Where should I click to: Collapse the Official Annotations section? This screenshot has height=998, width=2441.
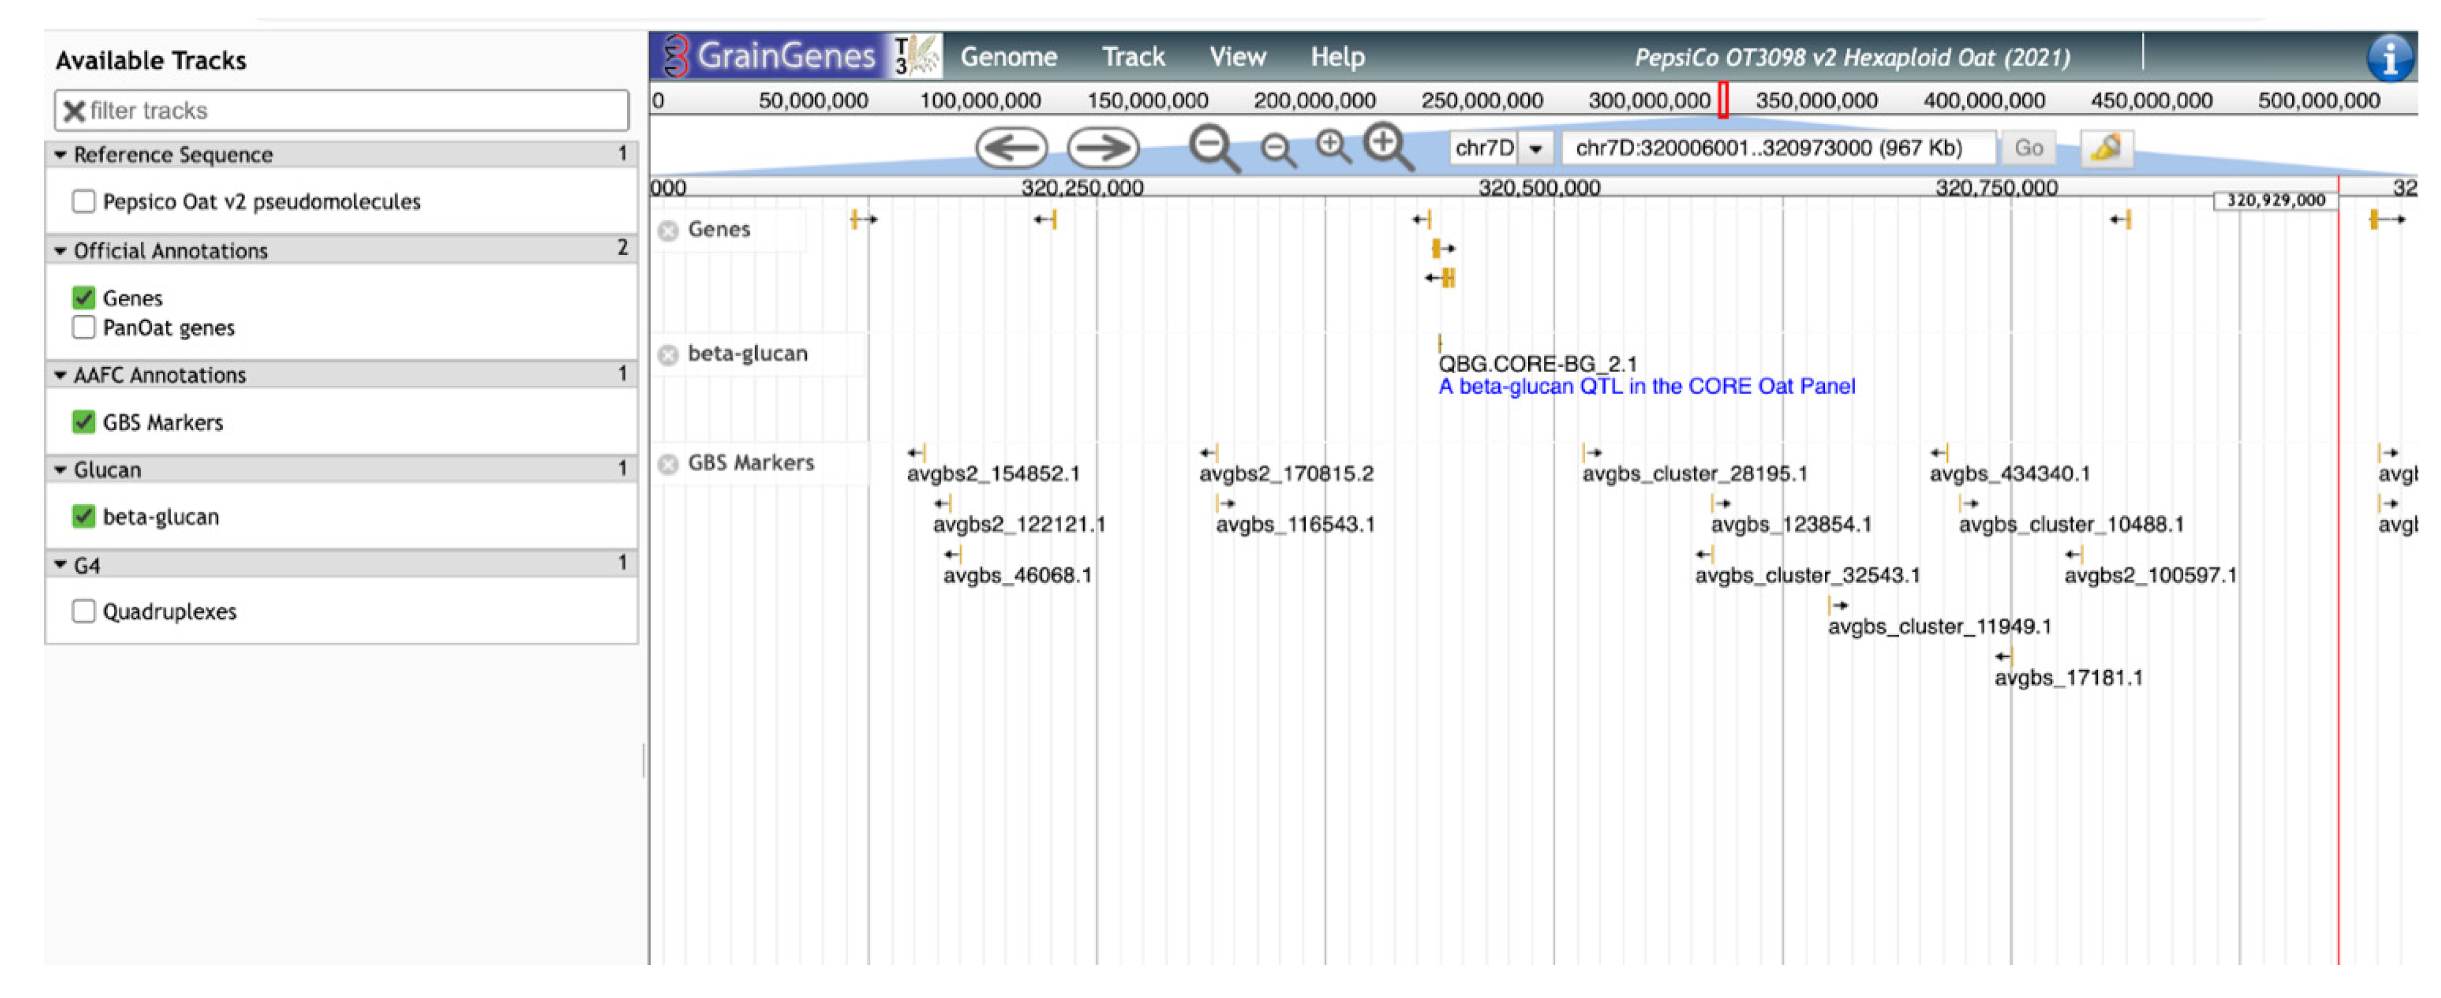(61, 251)
